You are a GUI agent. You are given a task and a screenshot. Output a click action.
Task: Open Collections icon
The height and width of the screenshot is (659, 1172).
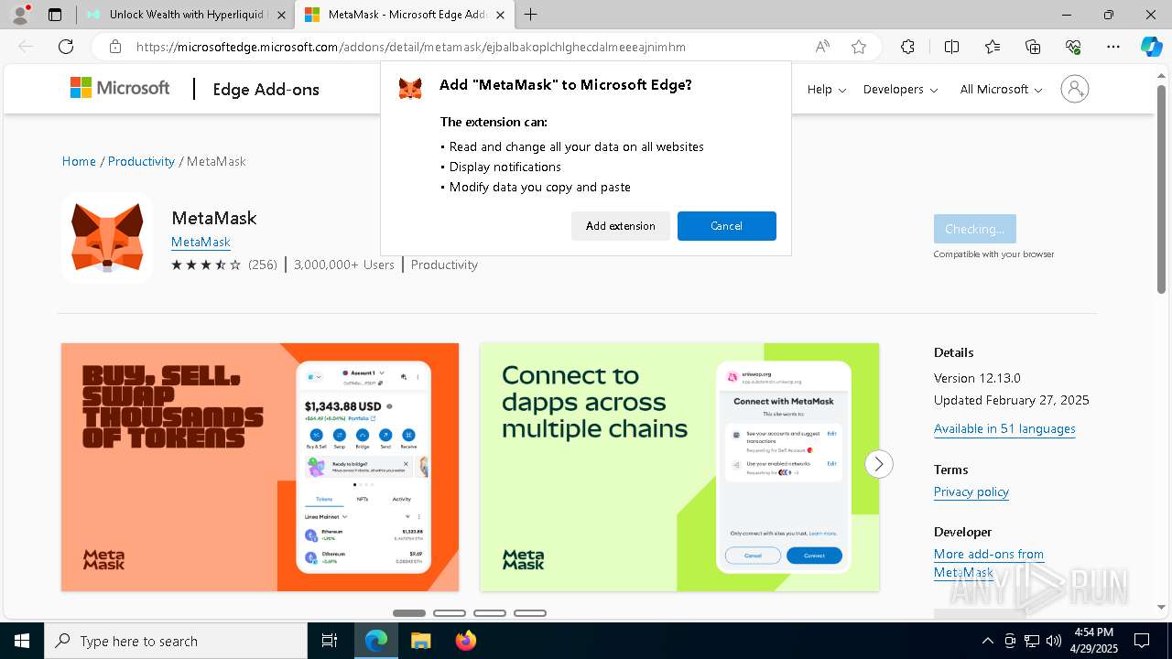point(1033,47)
